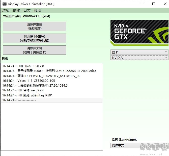Open the 选项 menu
The image size is (169, 156).
click(6, 10)
